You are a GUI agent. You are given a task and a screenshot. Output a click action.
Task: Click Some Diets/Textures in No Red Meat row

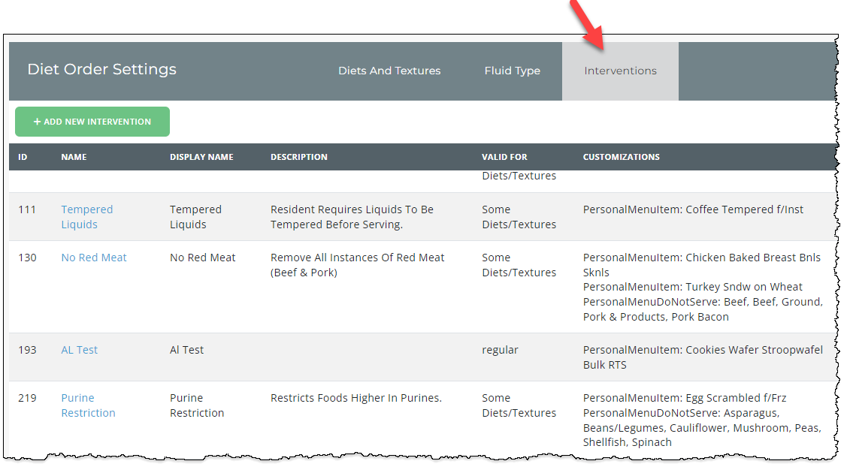click(519, 265)
